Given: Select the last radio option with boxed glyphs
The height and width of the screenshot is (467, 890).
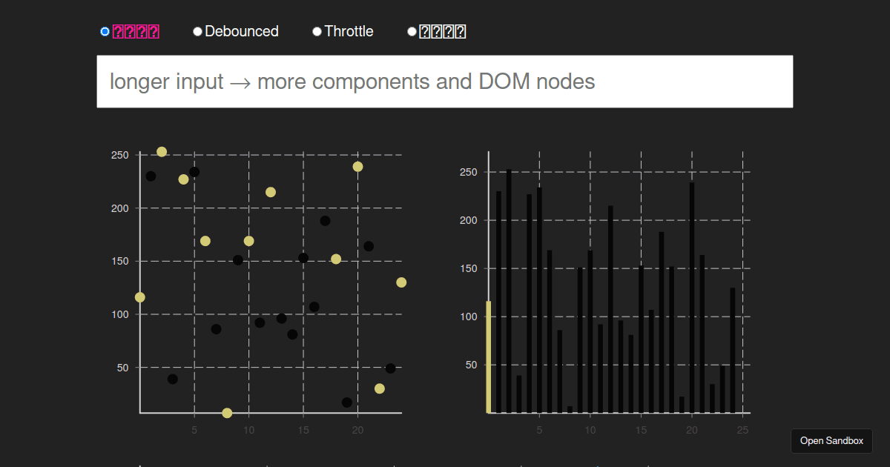Looking at the screenshot, I should pyautogui.click(x=412, y=31).
